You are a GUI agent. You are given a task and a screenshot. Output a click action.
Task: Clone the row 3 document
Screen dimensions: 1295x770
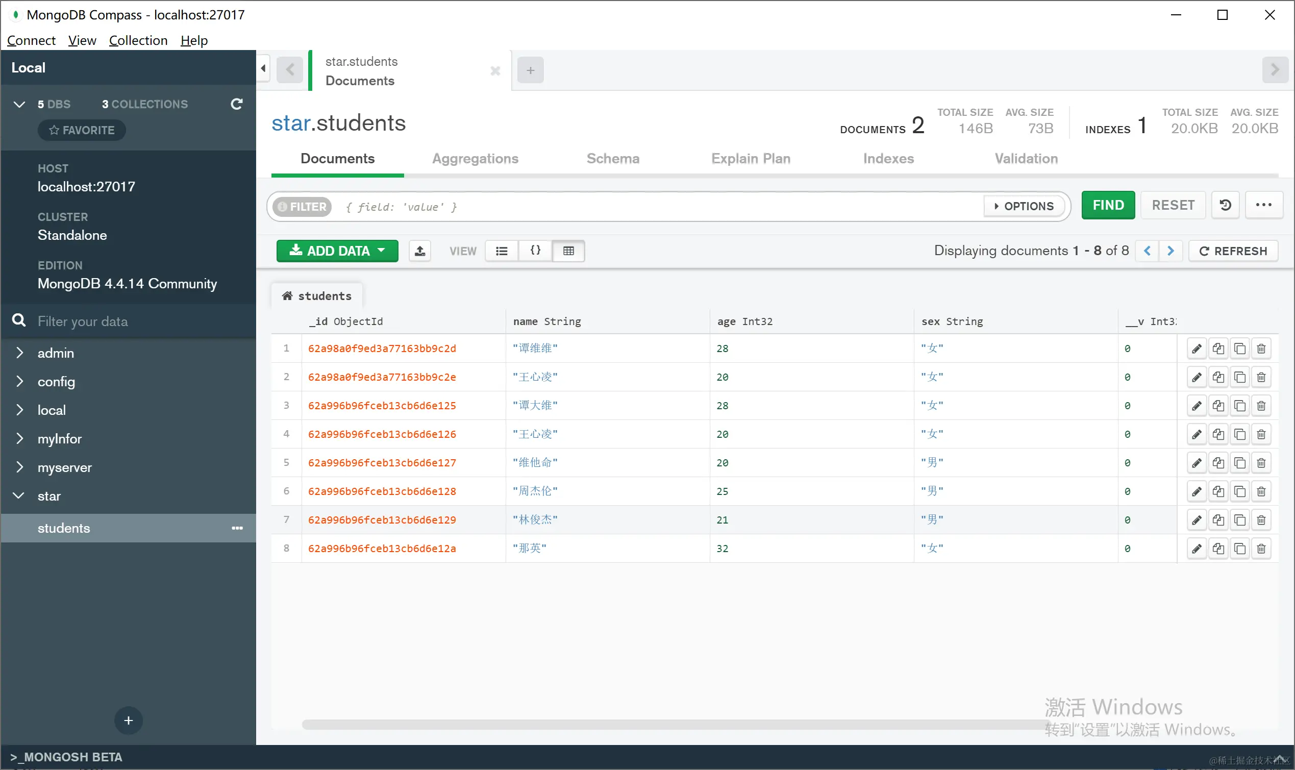click(x=1239, y=406)
